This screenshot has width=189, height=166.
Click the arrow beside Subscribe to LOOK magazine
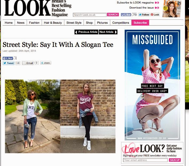pos(157,3)
